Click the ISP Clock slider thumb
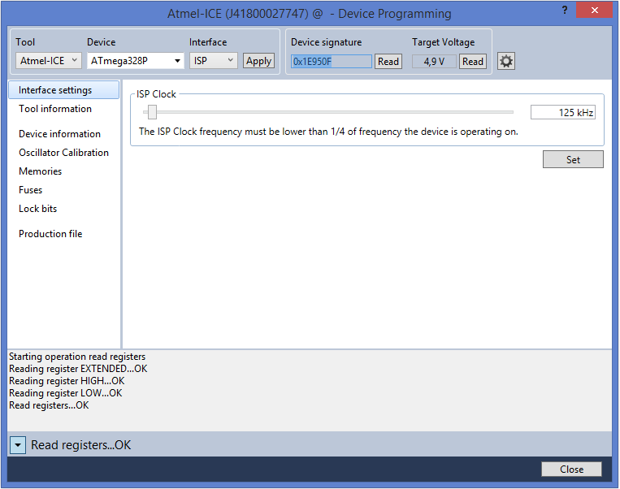Image resolution: width=620 pixels, height=489 pixels. pos(152,112)
